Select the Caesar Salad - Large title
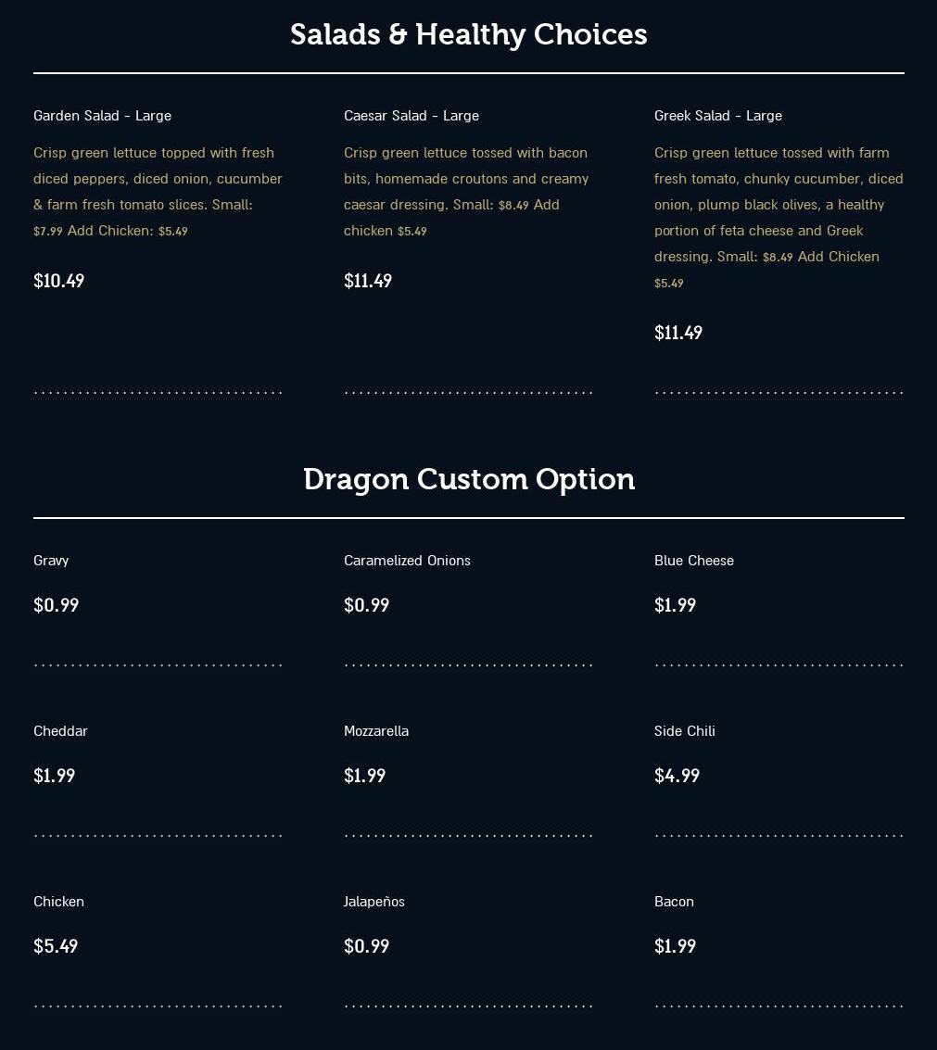Viewport: 937px width, 1050px height. (x=411, y=116)
